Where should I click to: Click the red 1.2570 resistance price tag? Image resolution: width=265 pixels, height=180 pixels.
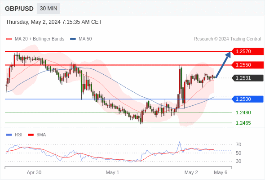247,51
